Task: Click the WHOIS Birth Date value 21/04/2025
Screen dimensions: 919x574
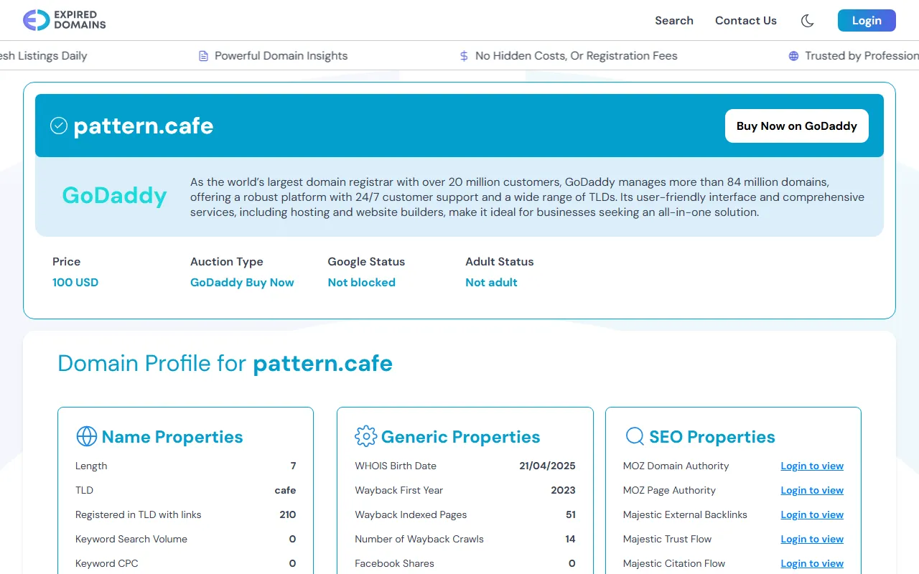Action: coord(547,466)
